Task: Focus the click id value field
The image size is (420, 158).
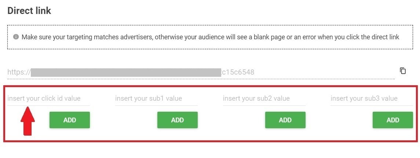Action: tap(48, 98)
